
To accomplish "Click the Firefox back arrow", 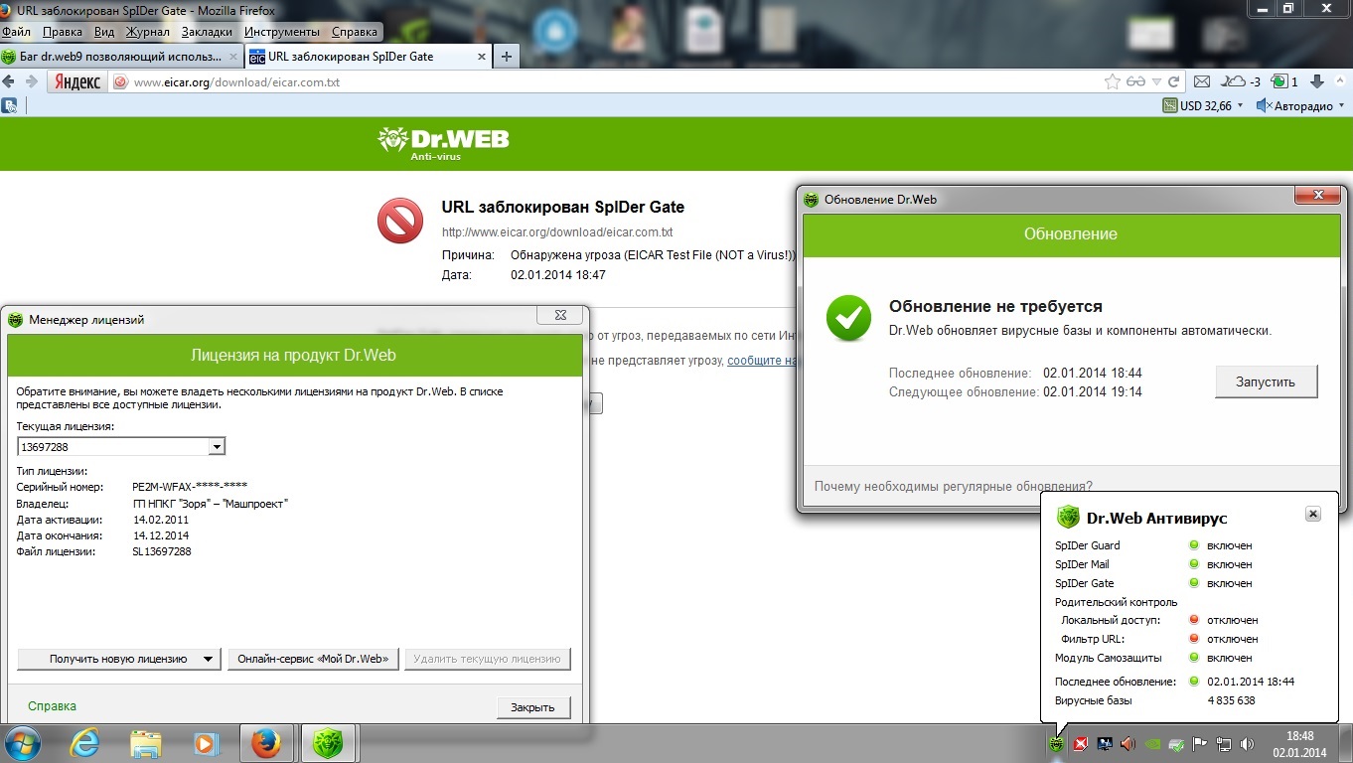I will click(x=9, y=81).
